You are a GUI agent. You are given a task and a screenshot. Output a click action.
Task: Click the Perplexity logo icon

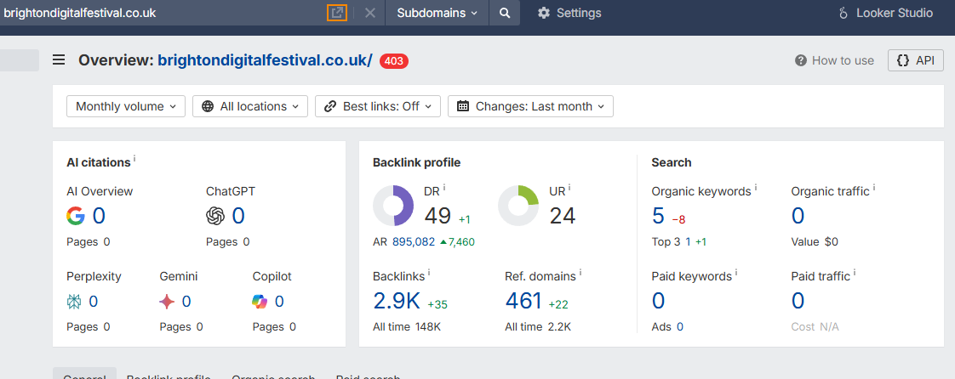tap(74, 301)
